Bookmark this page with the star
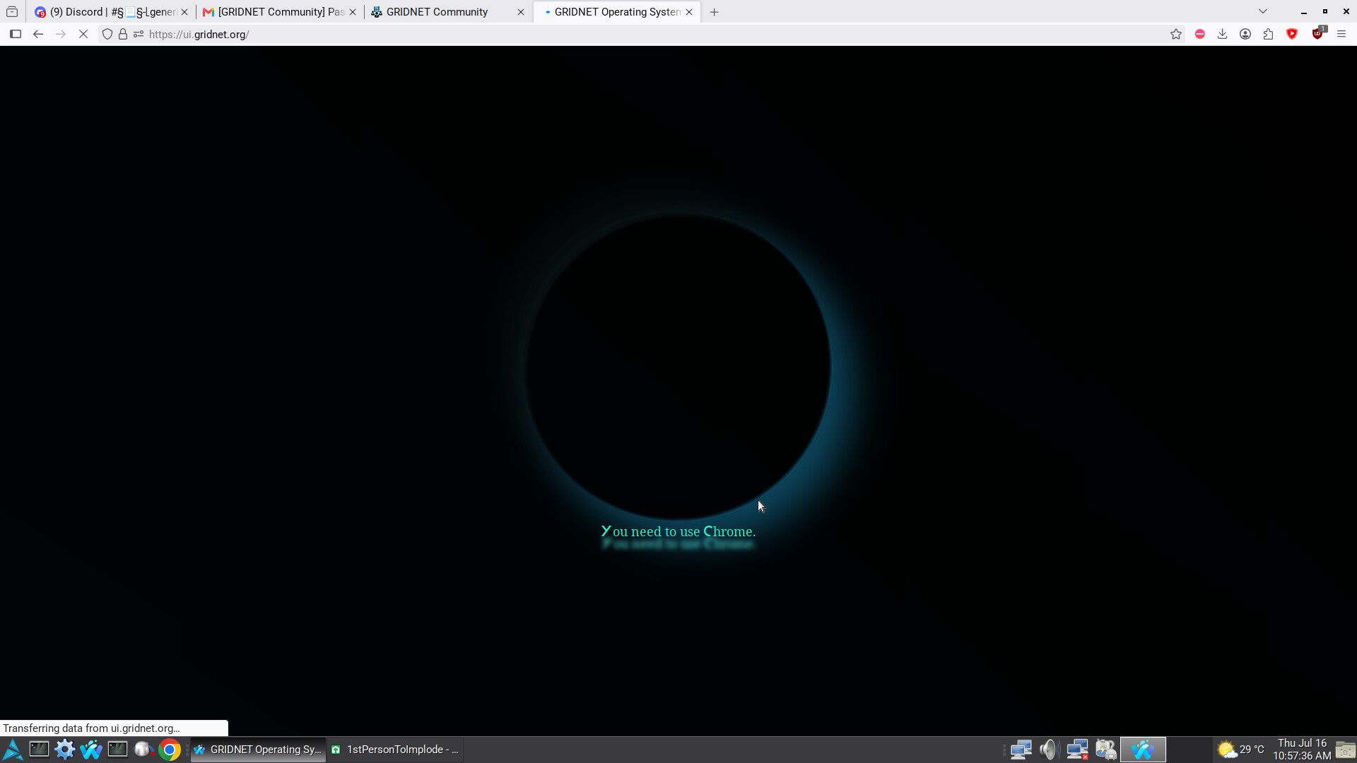The width and height of the screenshot is (1357, 763). (x=1176, y=34)
